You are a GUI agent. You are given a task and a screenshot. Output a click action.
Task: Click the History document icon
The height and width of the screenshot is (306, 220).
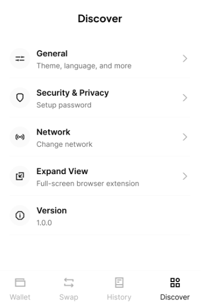click(x=119, y=283)
